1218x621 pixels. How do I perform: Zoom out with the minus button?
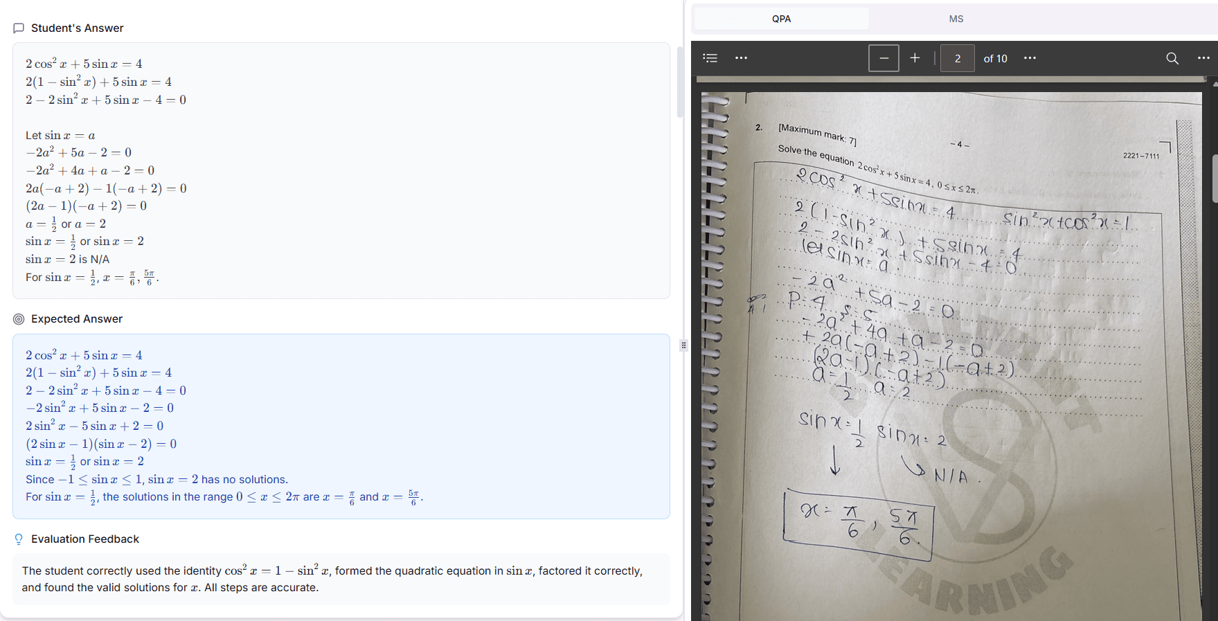click(884, 58)
